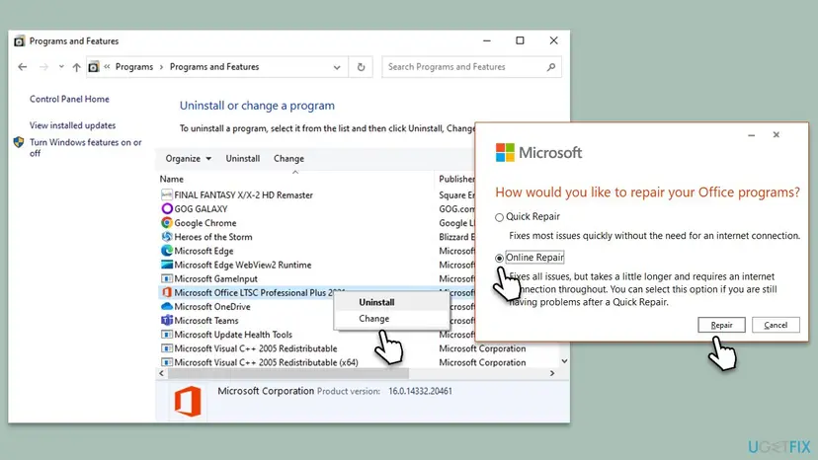This screenshot has width=818, height=460.
Task: Select the Quick Repair radio button
Action: tap(499, 217)
